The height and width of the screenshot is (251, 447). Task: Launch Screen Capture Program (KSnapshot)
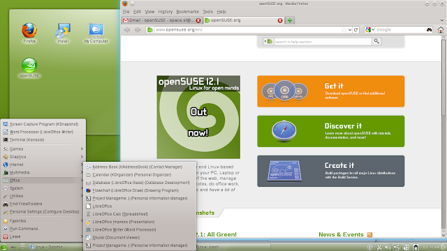(x=43, y=124)
